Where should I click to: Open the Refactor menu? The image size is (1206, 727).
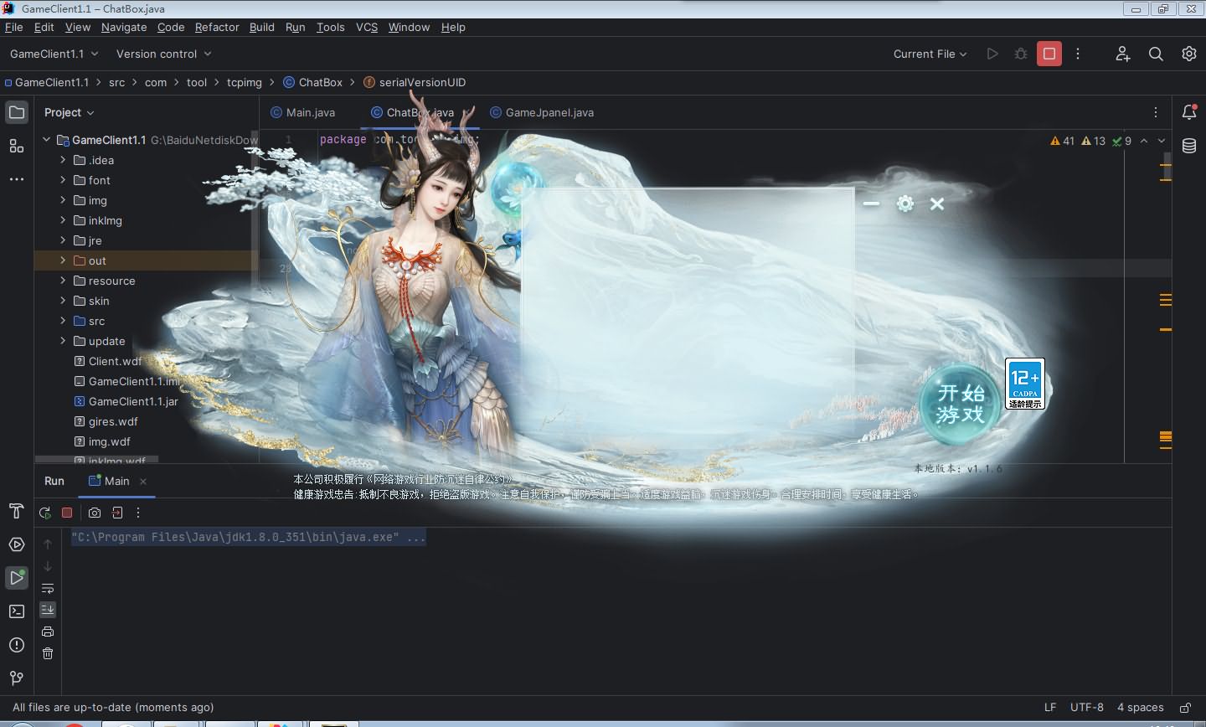(217, 27)
